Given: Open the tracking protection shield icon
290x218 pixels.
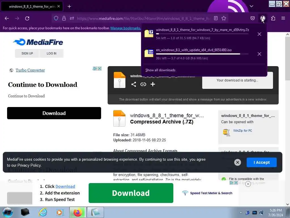Looking at the screenshot, I should (x=56, y=18).
